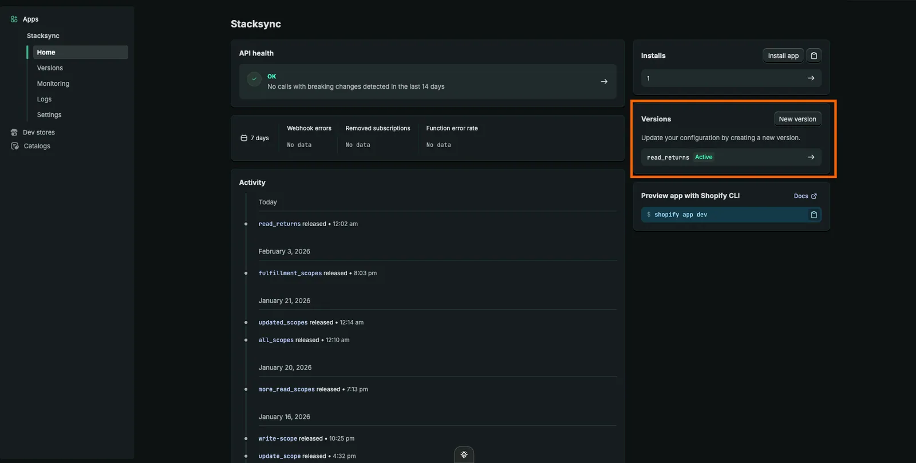Click the shopify app dev command field
The height and width of the screenshot is (463, 916).
731,215
